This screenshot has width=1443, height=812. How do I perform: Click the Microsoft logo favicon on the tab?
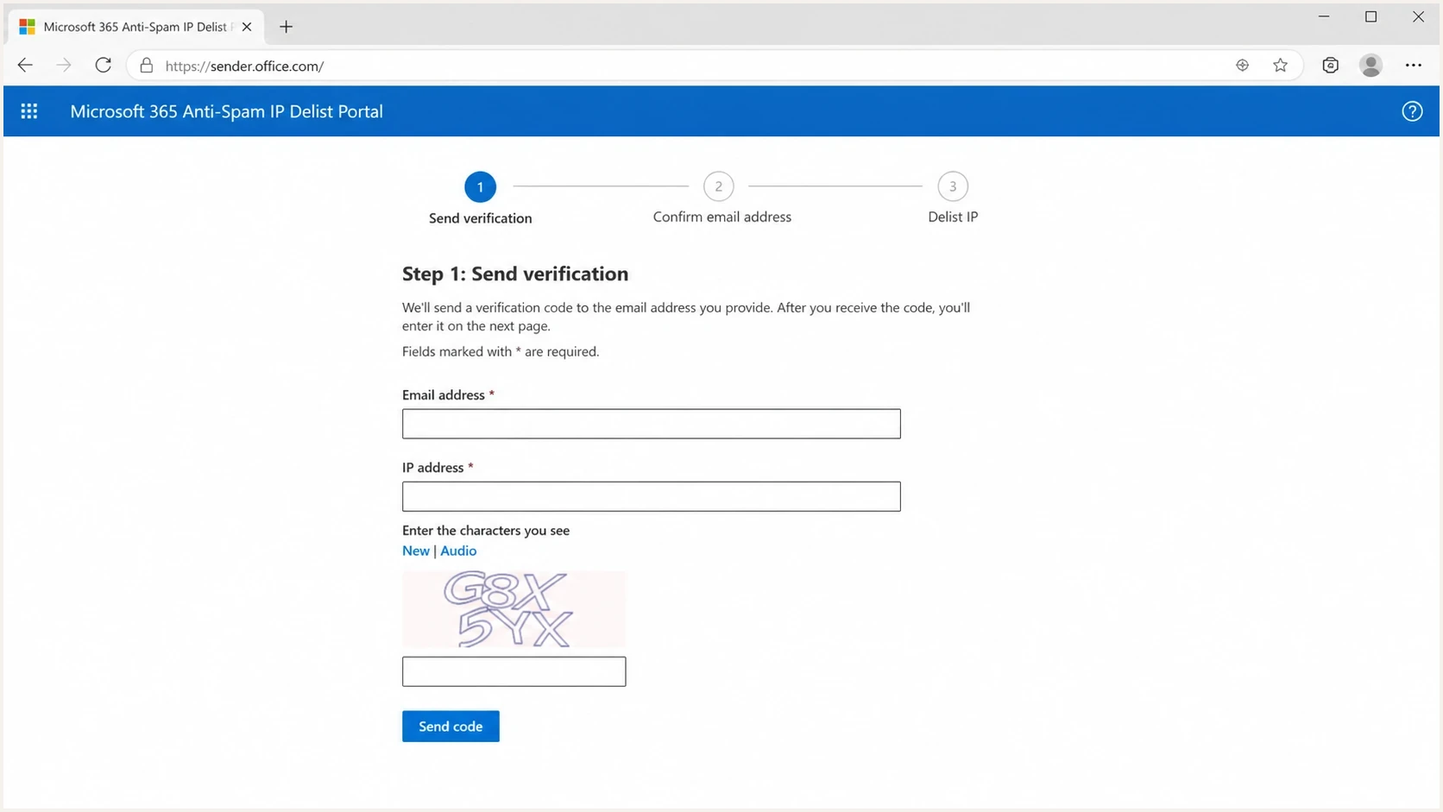(x=27, y=27)
